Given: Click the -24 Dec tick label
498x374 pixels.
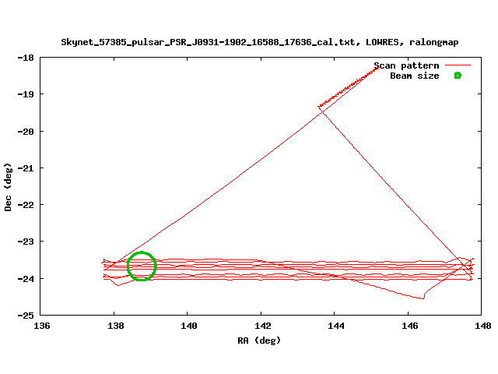Looking at the screenshot, I should (x=26, y=279).
